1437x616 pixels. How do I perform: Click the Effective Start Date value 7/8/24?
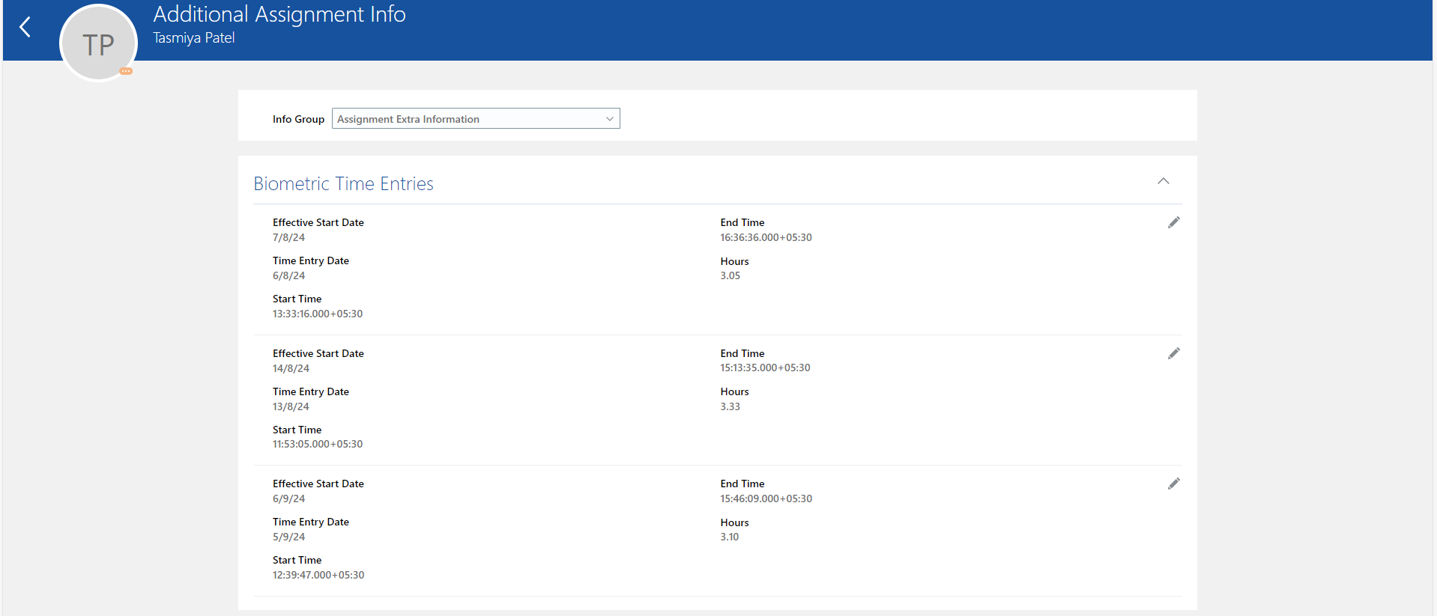click(x=288, y=237)
